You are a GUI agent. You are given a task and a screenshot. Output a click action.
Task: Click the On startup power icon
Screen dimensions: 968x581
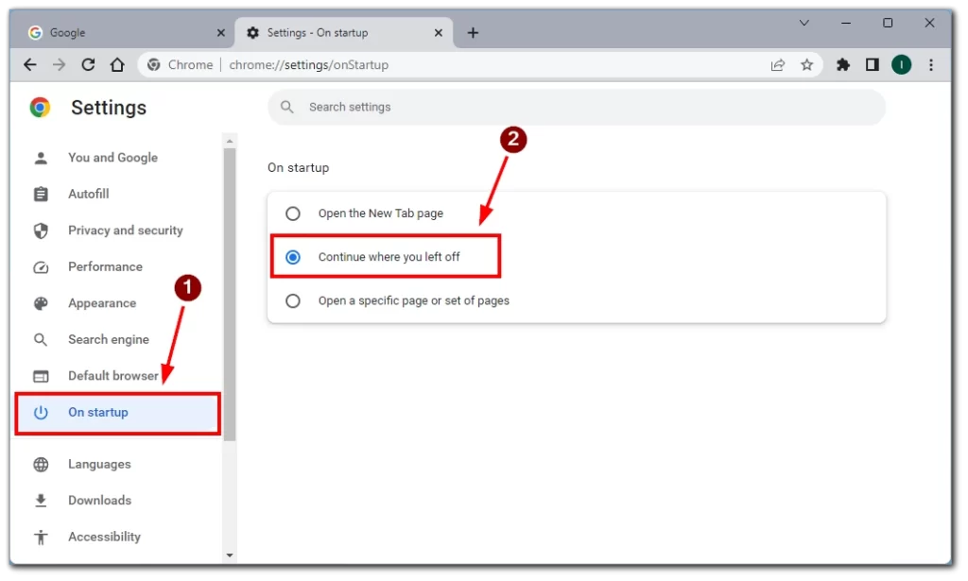pyautogui.click(x=41, y=413)
